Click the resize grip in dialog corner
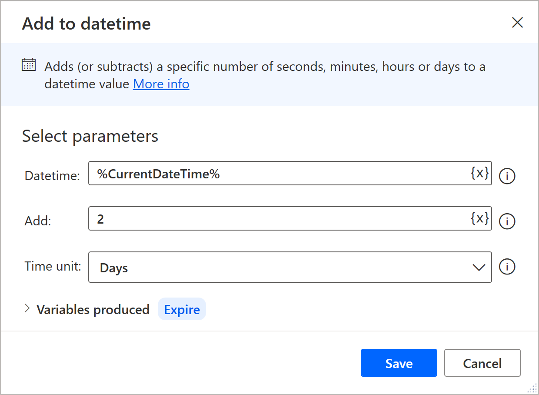 pos(533,388)
